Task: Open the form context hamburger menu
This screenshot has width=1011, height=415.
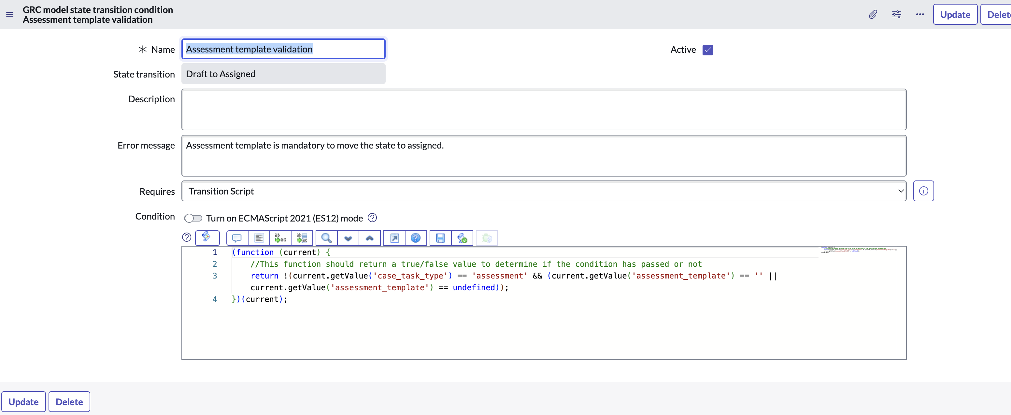Action: pos(10,15)
